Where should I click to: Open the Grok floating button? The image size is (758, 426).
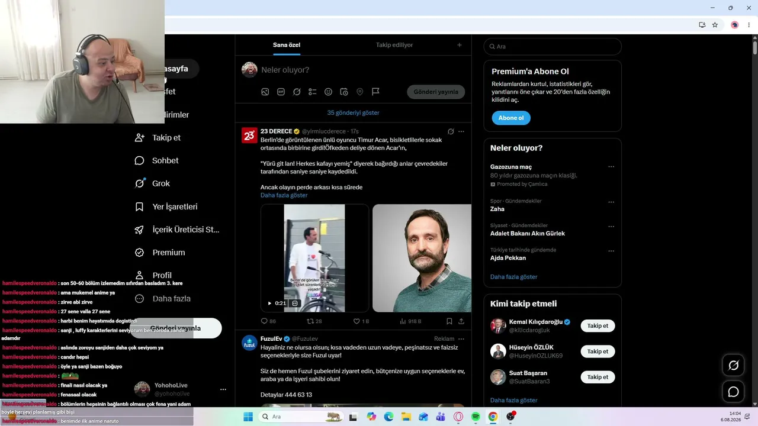pos(733,366)
